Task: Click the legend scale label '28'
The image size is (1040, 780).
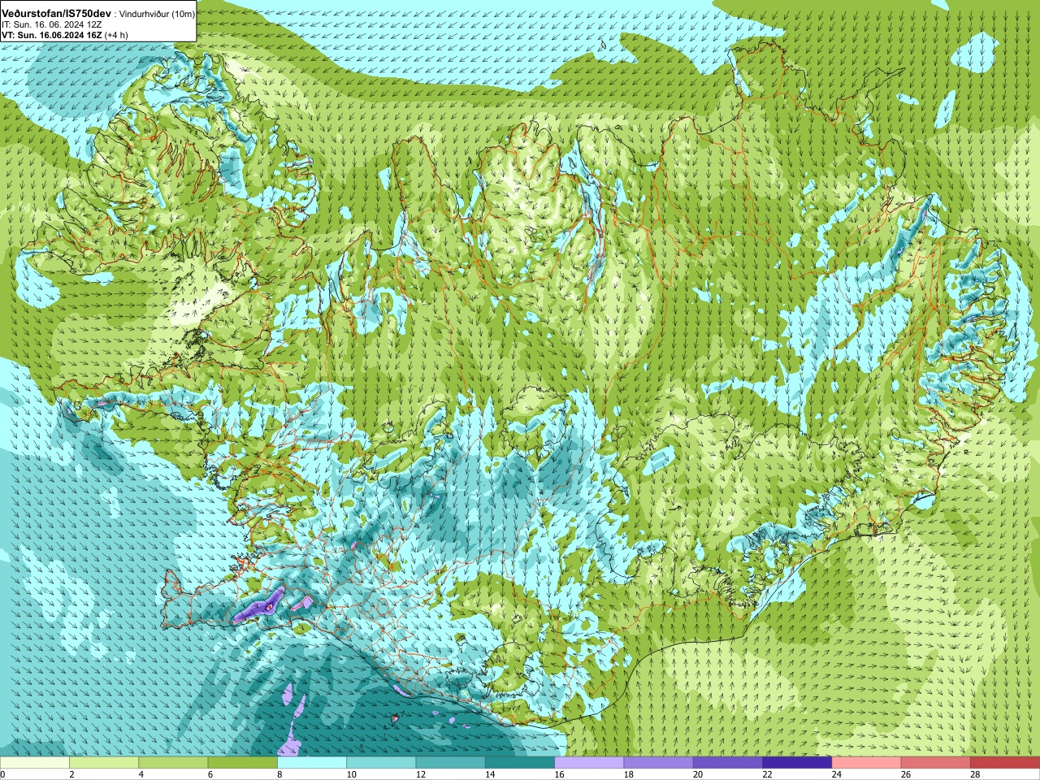Action: 975,774
